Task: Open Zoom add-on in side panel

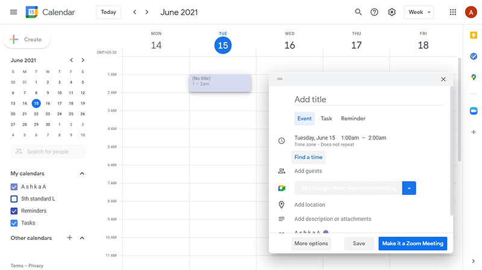Action: pos(473,111)
